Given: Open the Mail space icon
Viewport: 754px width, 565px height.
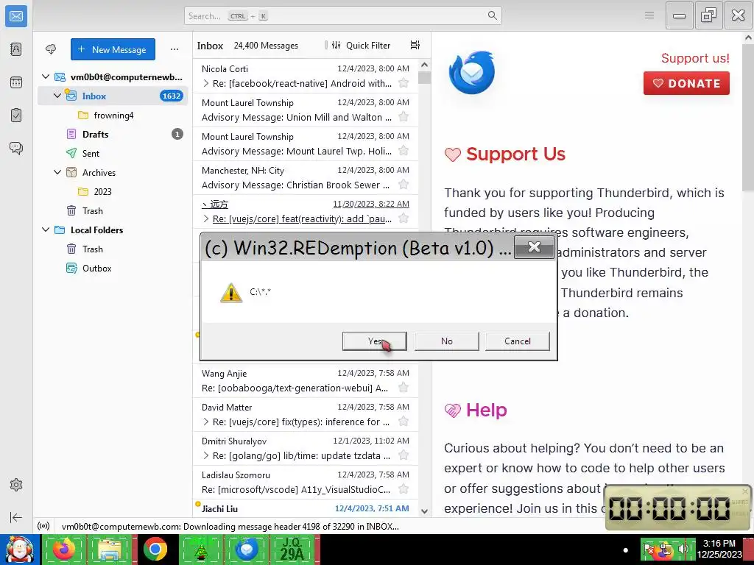Looking at the screenshot, I should click(16, 16).
